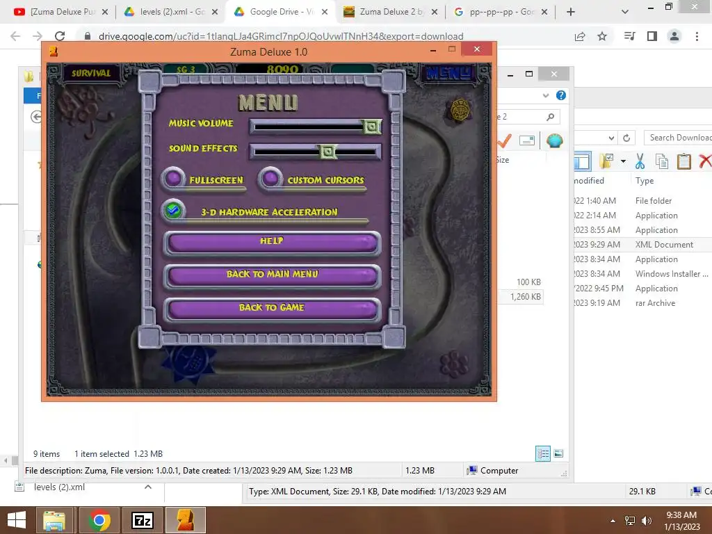
Task: Open Chrome tab search dropdown
Action: point(625,12)
